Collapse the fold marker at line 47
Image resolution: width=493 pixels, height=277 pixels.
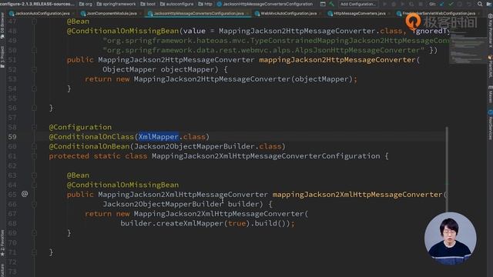[x=34, y=22]
